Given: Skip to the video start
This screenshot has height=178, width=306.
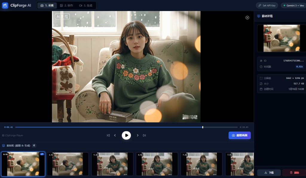Looking at the screenshot, I should pos(108,135).
